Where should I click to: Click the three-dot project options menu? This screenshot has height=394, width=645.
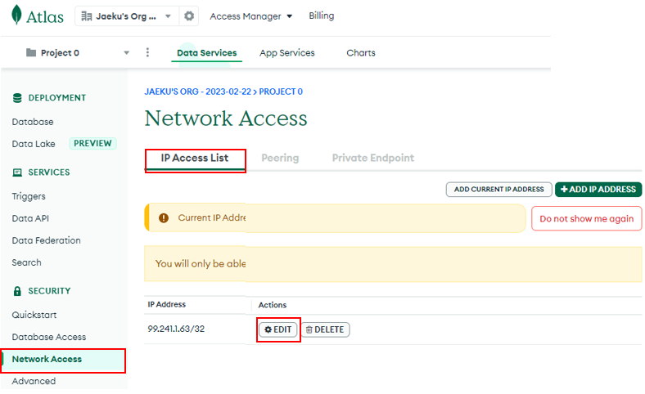[147, 52]
